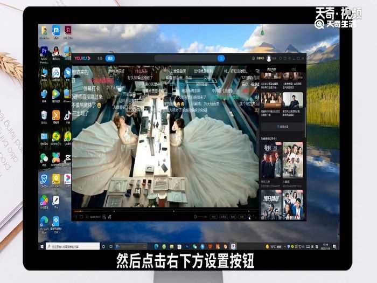Click the blue search icon button
This screenshot has width=377, height=283.
[221, 58]
